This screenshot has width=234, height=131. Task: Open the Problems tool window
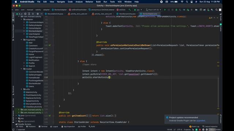click(31, 127)
